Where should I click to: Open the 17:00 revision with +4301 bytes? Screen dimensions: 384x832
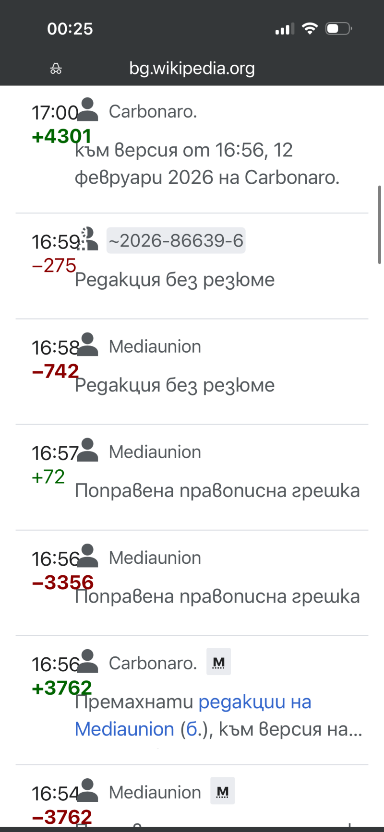coord(55,113)
